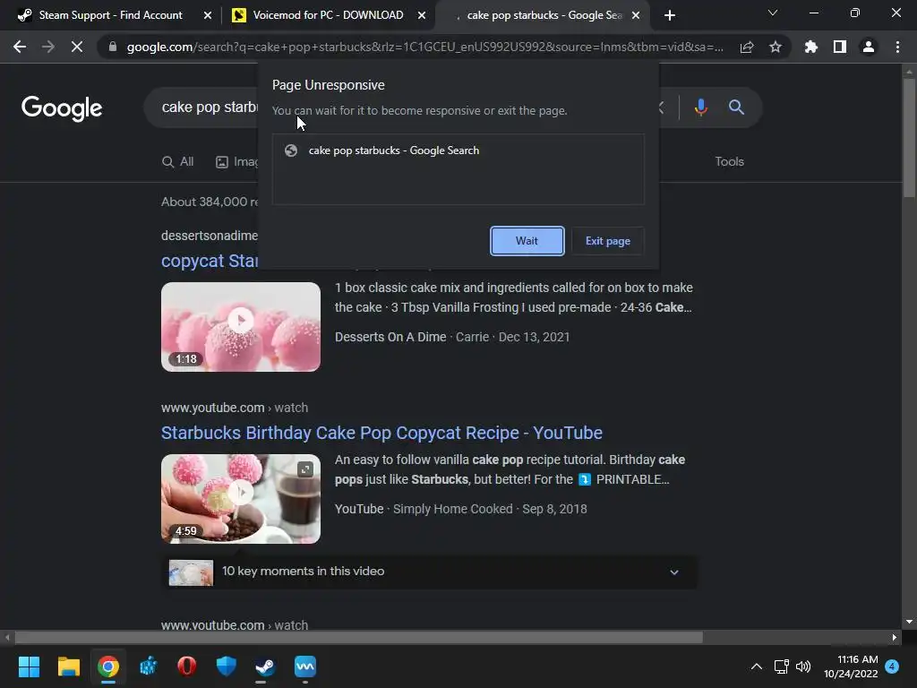
Task: Click the scroll down arrow
Action: point(909,622)
